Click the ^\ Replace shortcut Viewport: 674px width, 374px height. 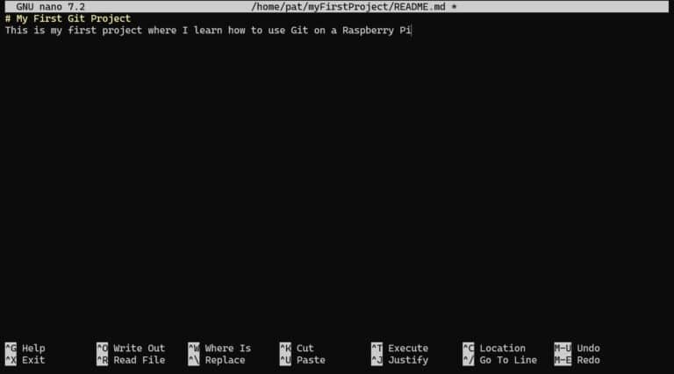(x=217, y=360)
